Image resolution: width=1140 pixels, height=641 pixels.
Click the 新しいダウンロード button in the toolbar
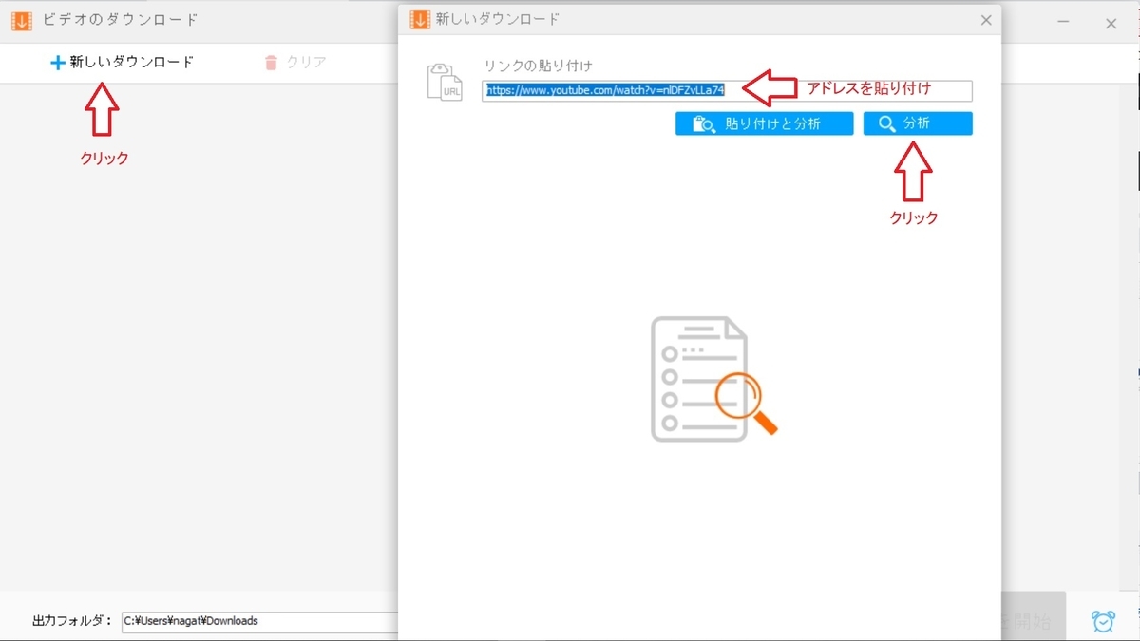(122, 63)
